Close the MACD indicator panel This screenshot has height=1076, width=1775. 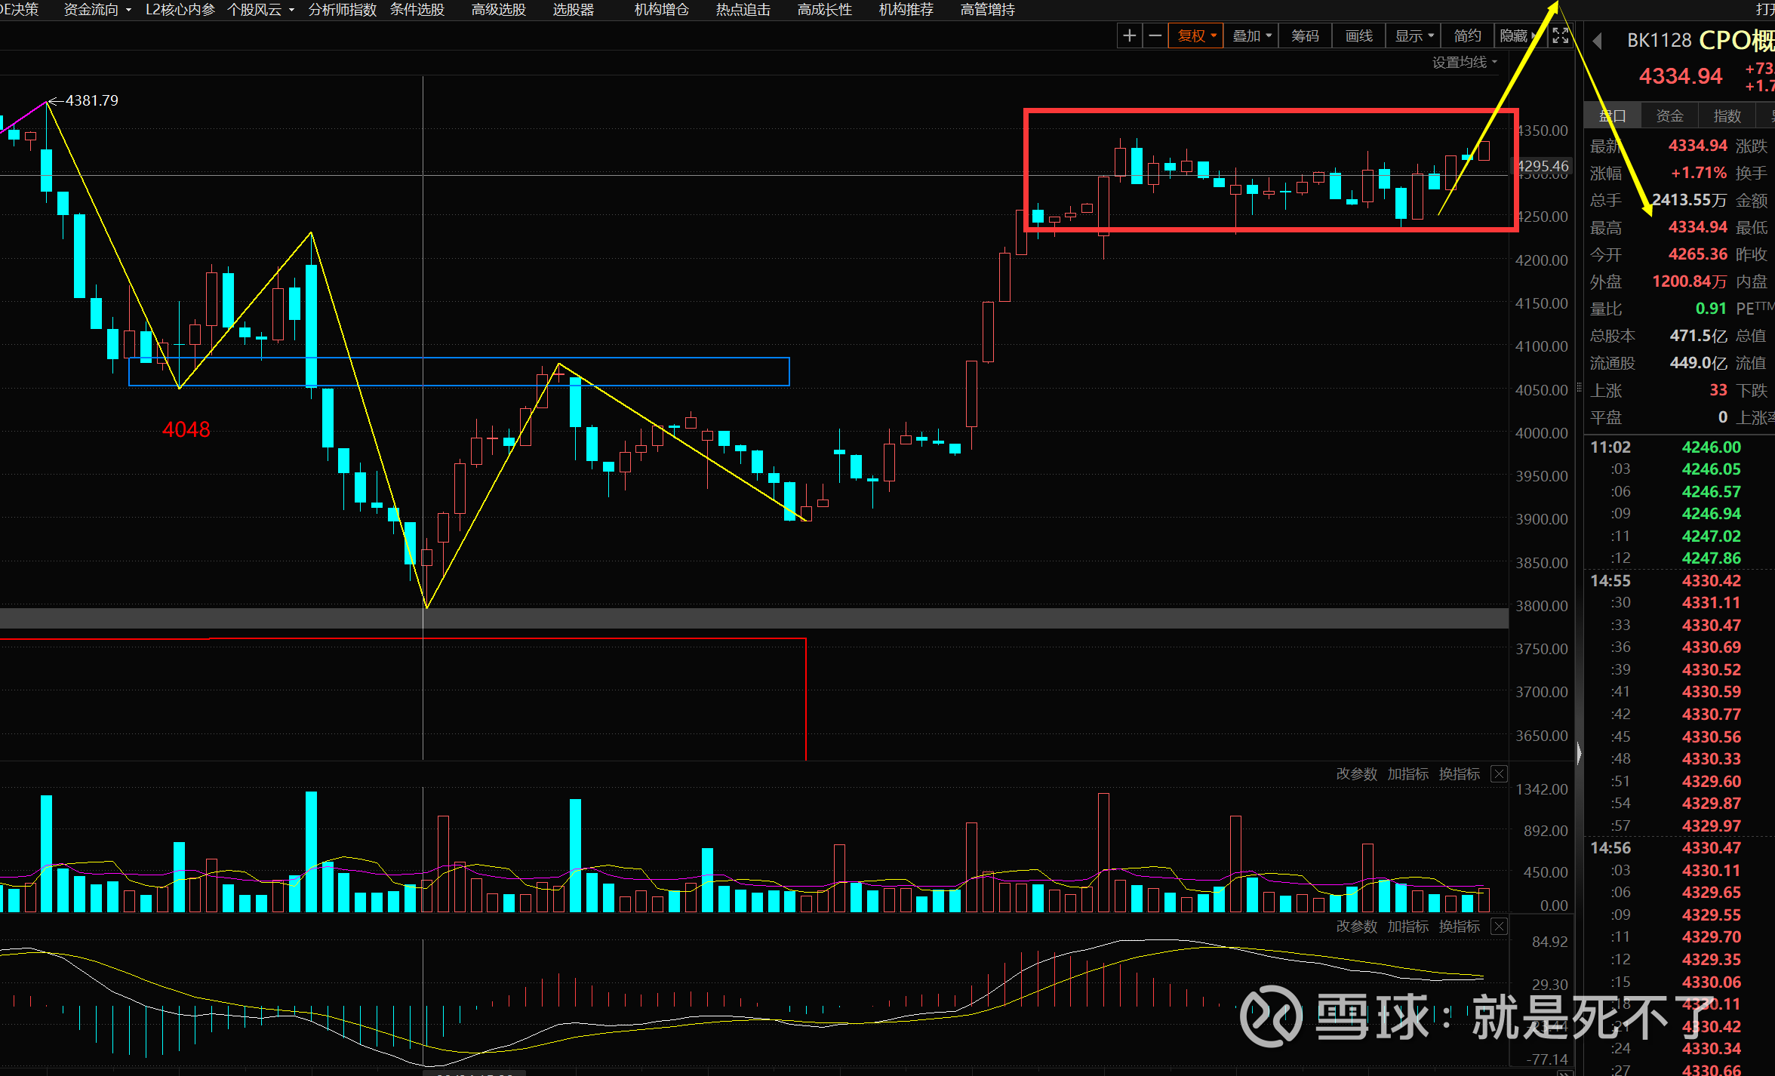[x=1500, y=926]
